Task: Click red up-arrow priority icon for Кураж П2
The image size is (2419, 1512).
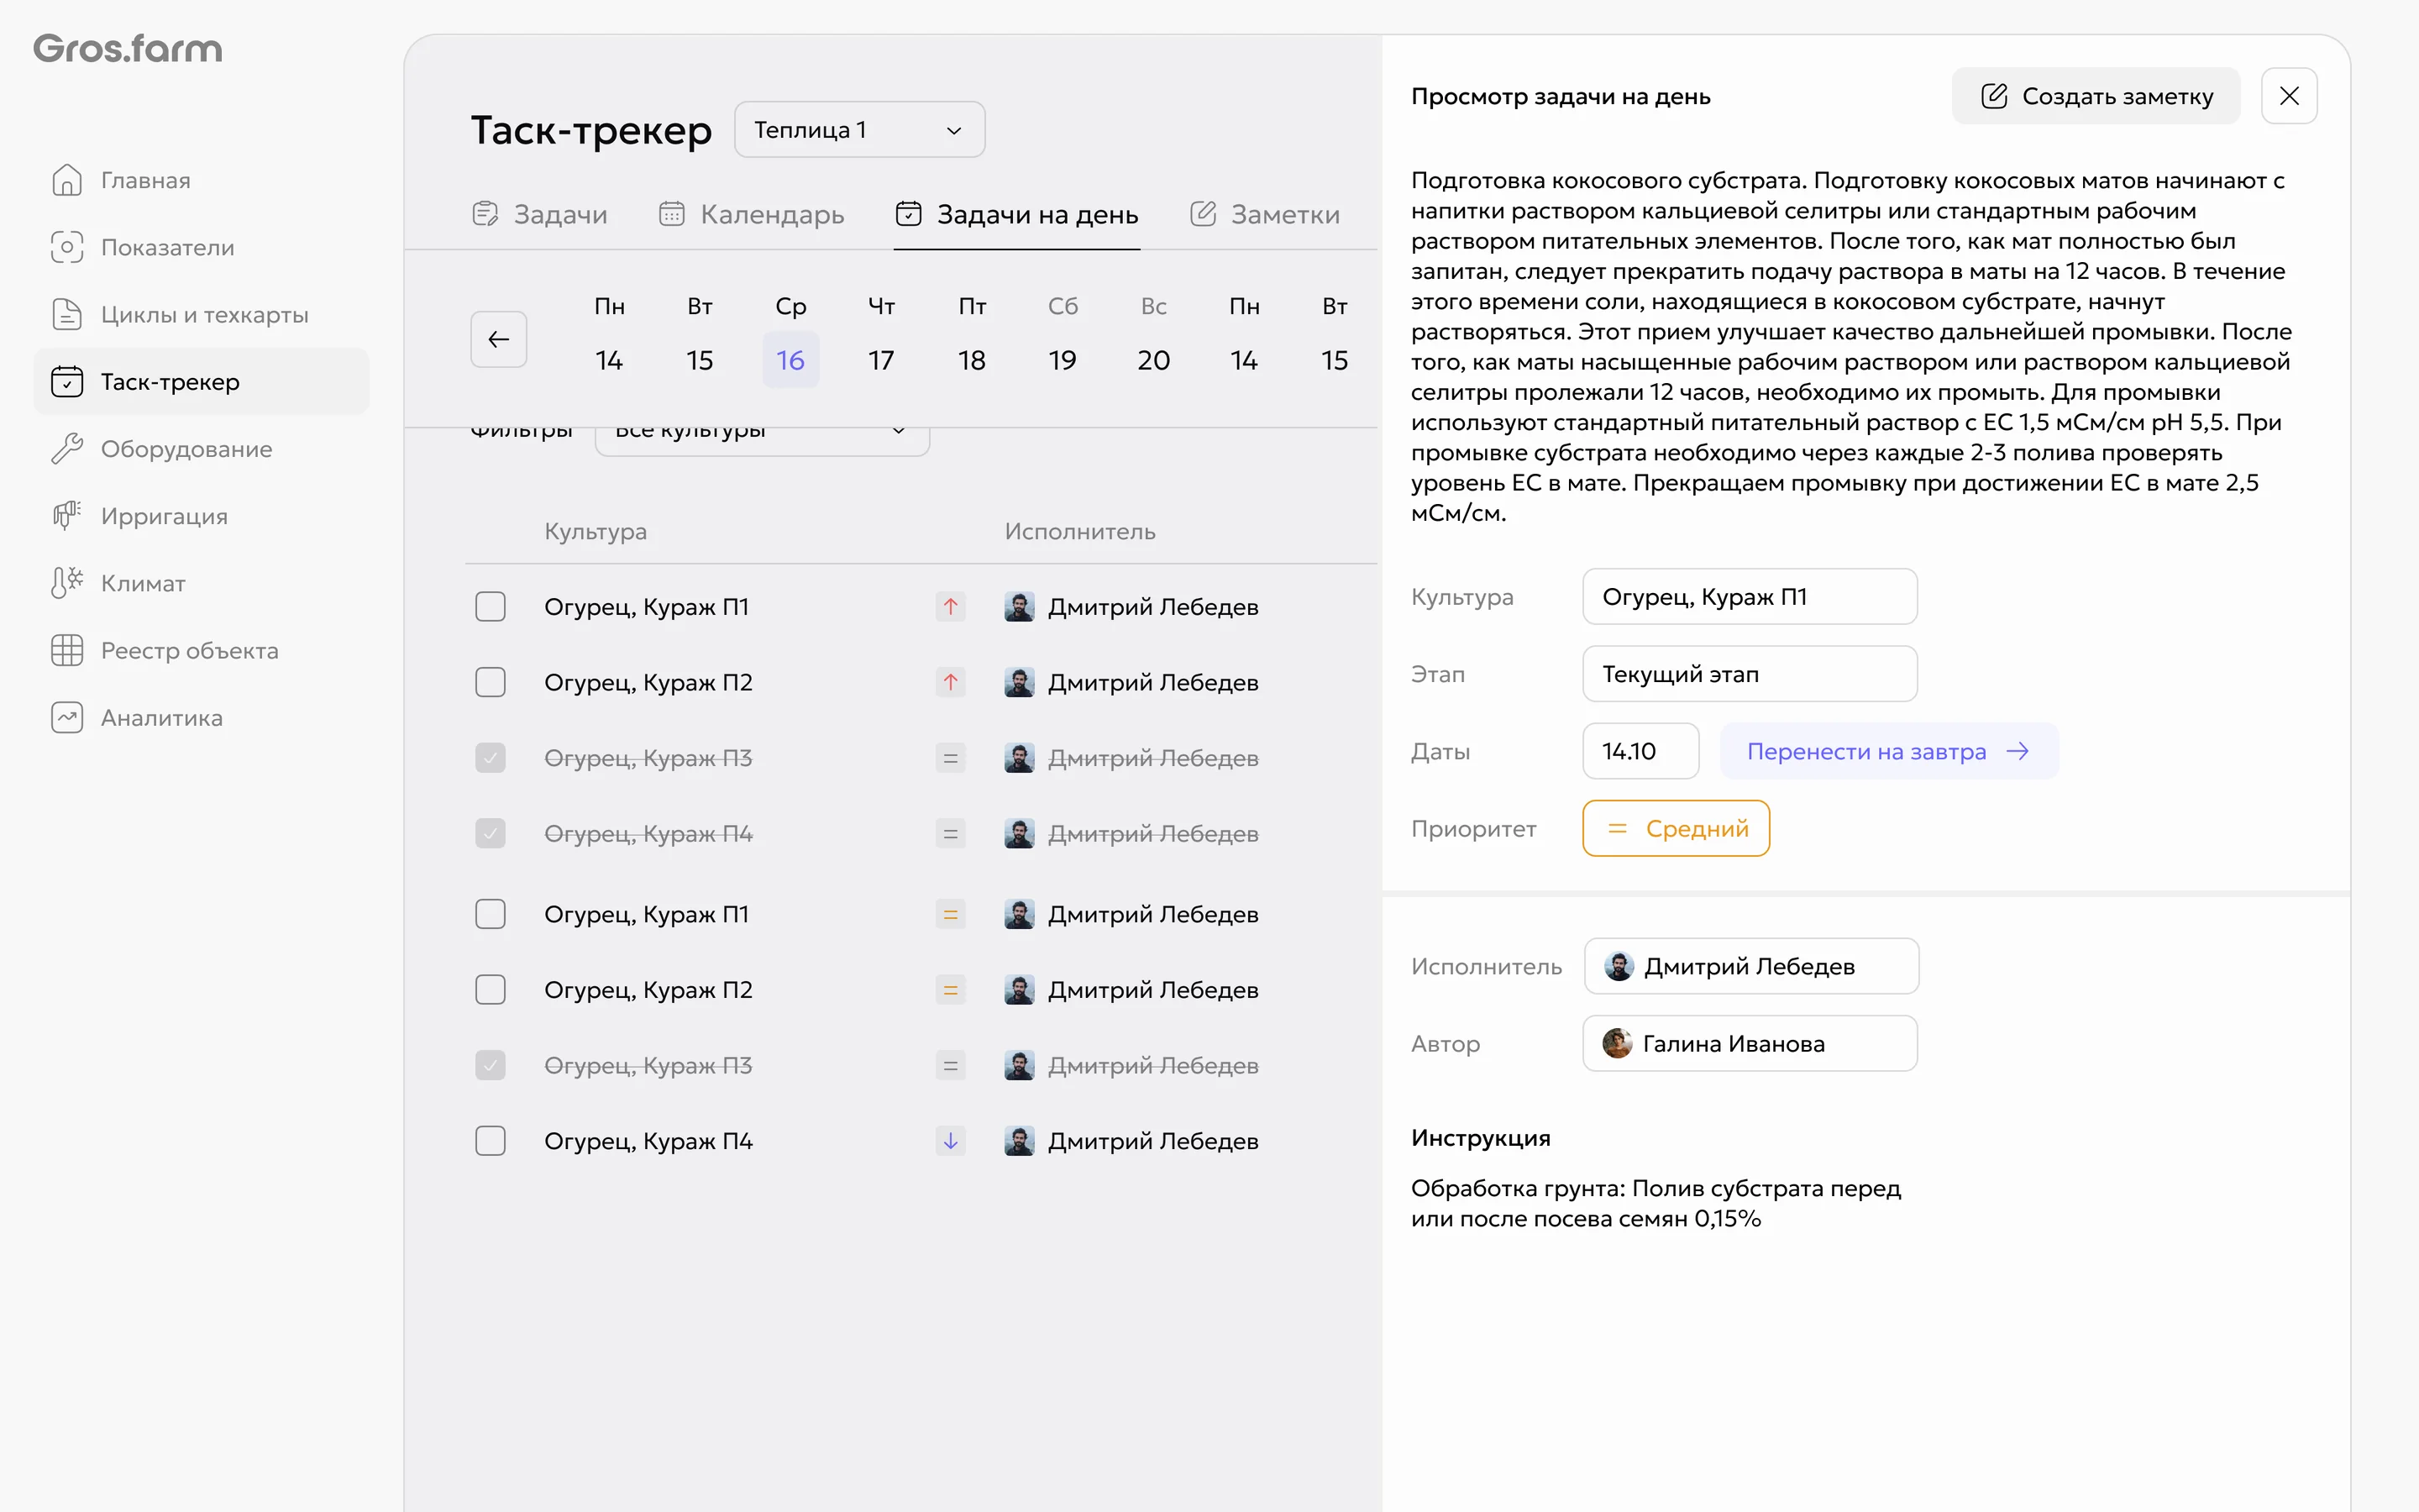Action: pyautogui.click(x=951, y=682)
